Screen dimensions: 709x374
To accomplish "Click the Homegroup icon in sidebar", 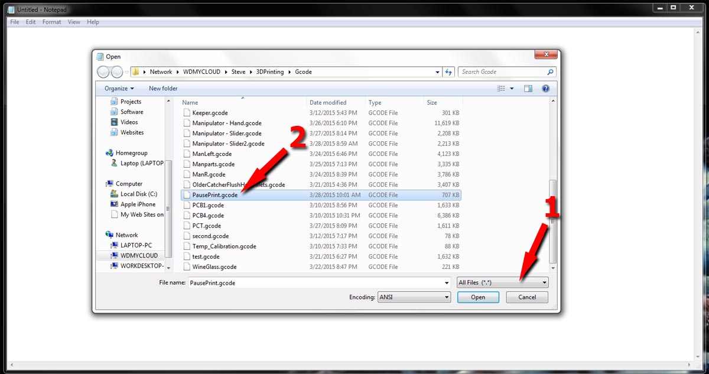I will click(110, 153).
